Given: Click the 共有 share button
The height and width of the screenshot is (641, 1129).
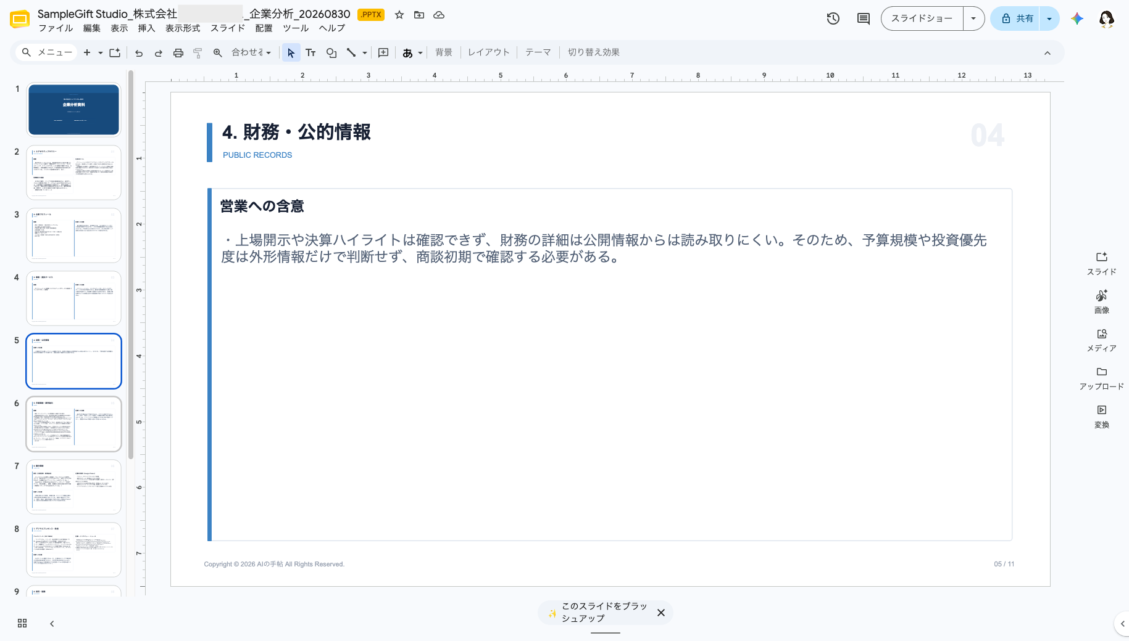Looking at the screenshot, I should (1016, 18).
